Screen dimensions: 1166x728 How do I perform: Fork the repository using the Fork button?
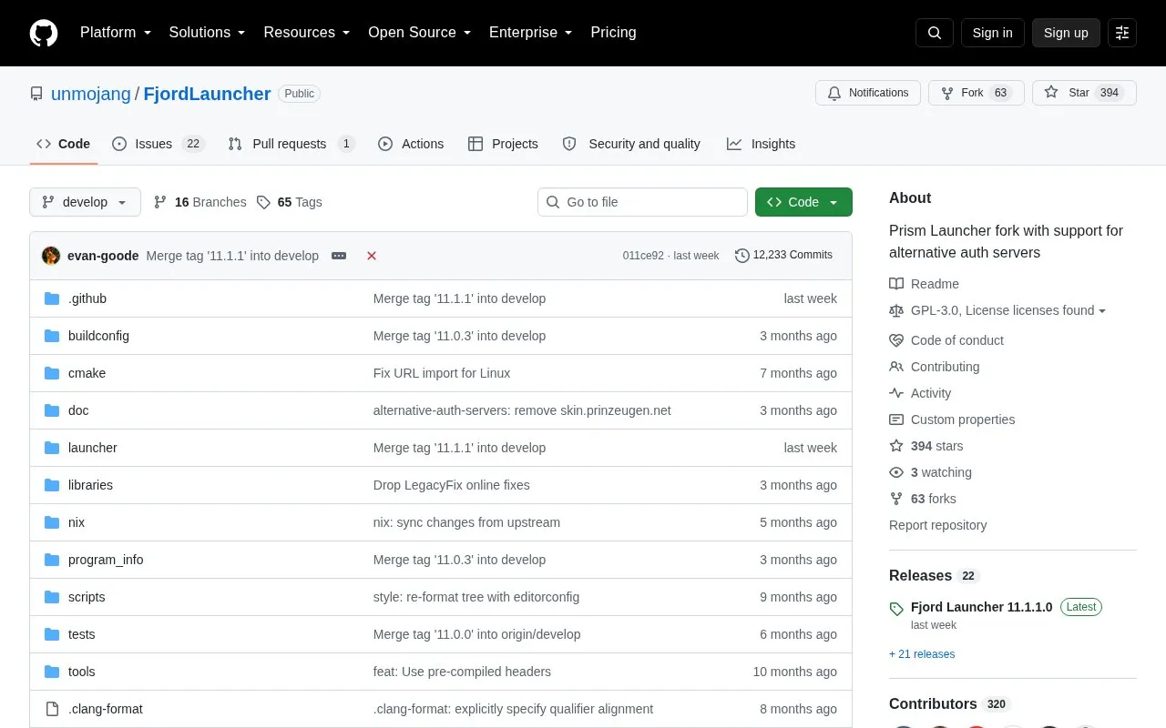[976, 93]
